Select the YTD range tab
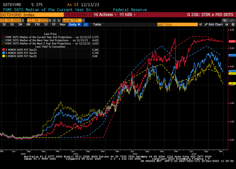 point(37,25)
